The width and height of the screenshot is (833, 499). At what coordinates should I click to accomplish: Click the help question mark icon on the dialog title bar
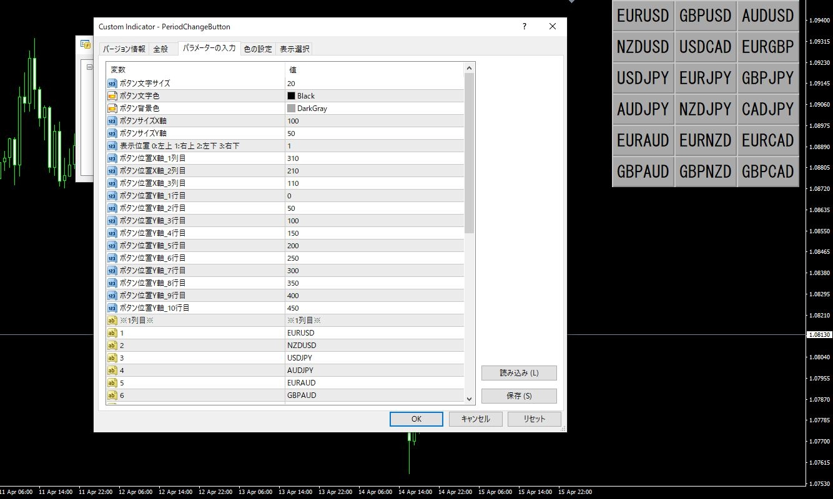click(524, 26)
